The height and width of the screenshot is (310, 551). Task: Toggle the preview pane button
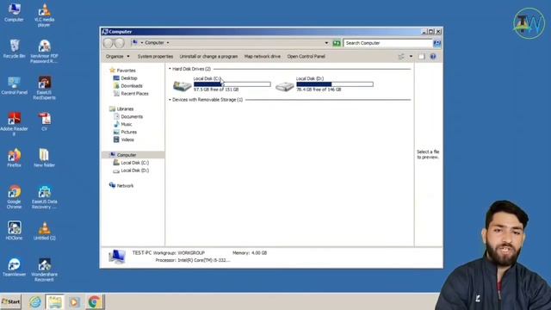pos(422,56)
